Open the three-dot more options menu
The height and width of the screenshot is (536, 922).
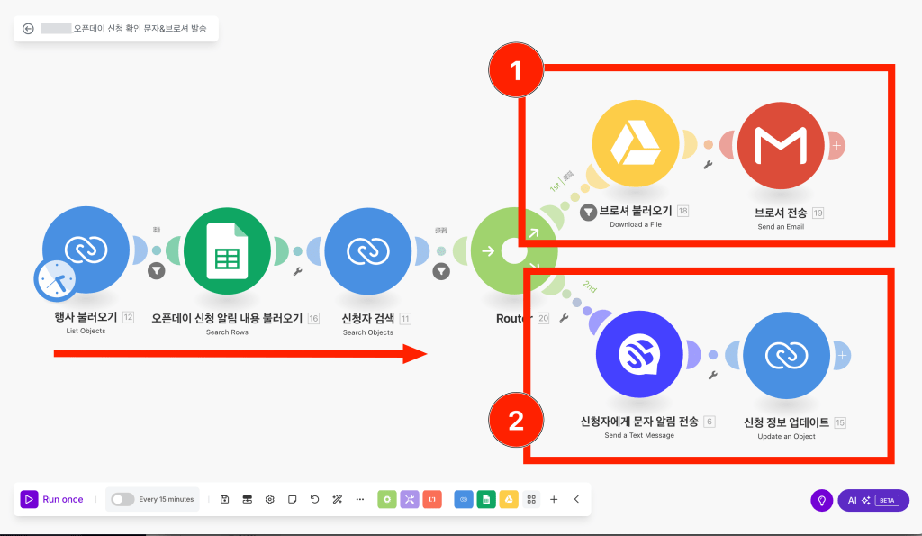(x=361, y=499)
